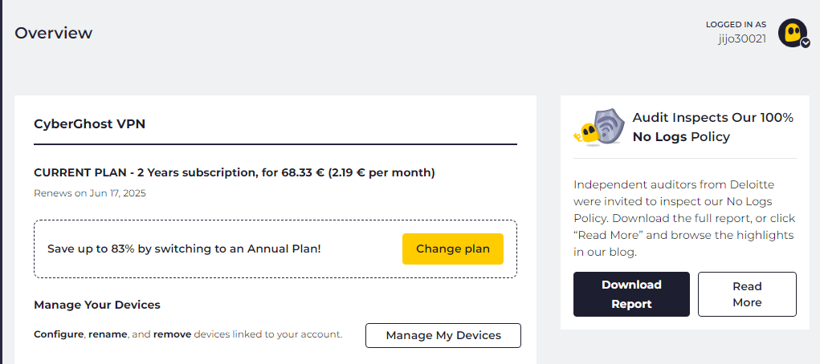
Task: Download the Deloitte audit report
Action: click(631, 294)
